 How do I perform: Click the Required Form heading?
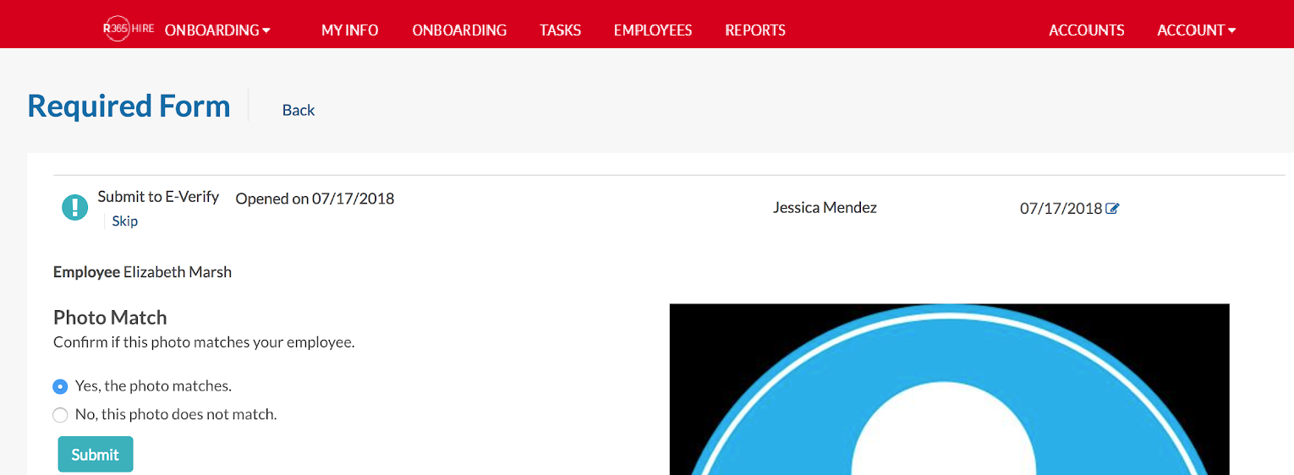click(x=129, y=106)
